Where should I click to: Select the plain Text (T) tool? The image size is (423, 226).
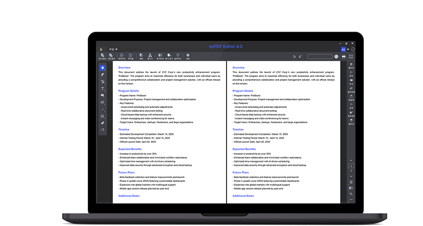coord(103,89)
